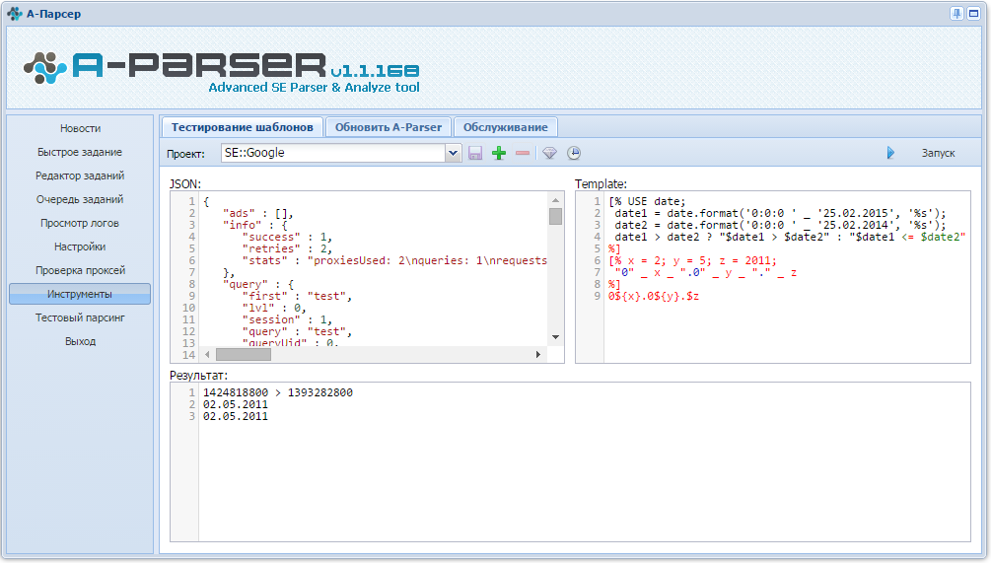Image resolution: width=991 pixels, height=563 pixels.
Task: Open the Обновить A-Parser tab
Action: click(x=389, y=127)
